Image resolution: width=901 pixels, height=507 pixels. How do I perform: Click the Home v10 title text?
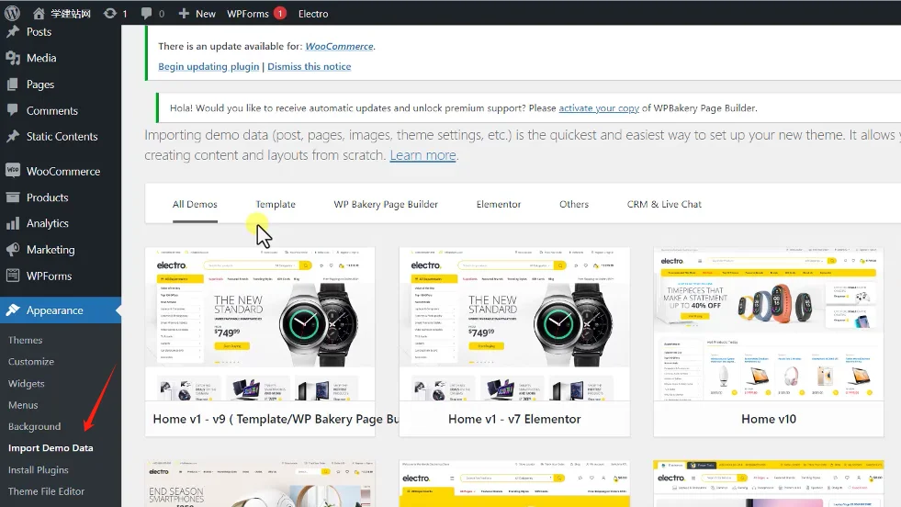[x=768, y=419]
